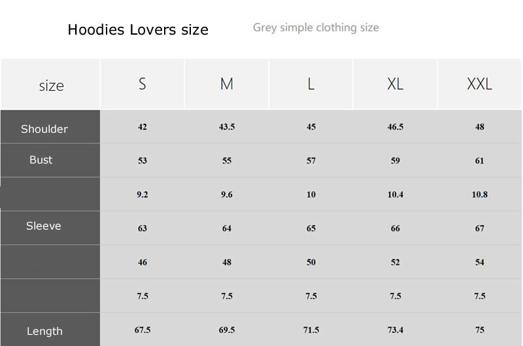Click the 43.5 shoulder value for M

coord(227,127)
